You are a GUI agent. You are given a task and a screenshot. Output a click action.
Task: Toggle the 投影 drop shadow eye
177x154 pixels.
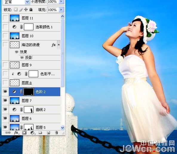(22, 58)
